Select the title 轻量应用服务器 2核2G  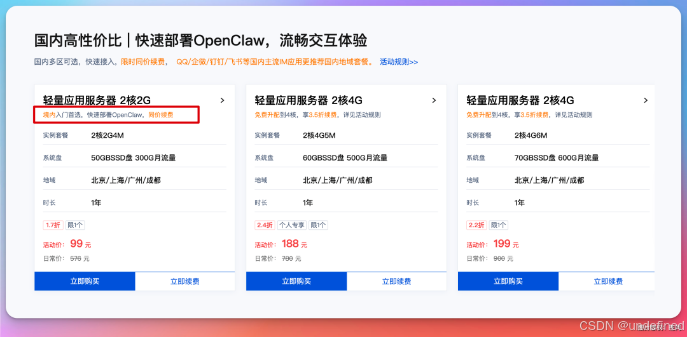(97, 100)
